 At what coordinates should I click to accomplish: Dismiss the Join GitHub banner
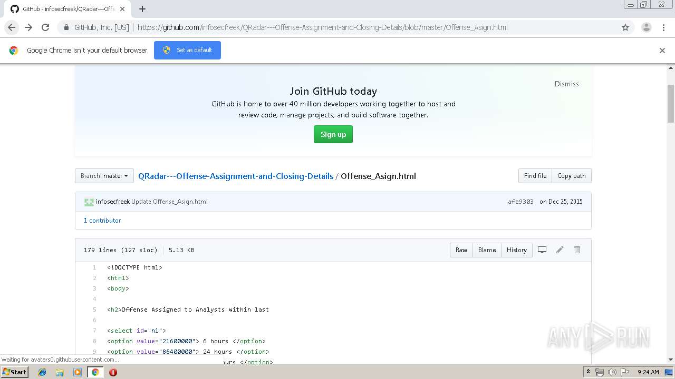click(x=566, y=84)
